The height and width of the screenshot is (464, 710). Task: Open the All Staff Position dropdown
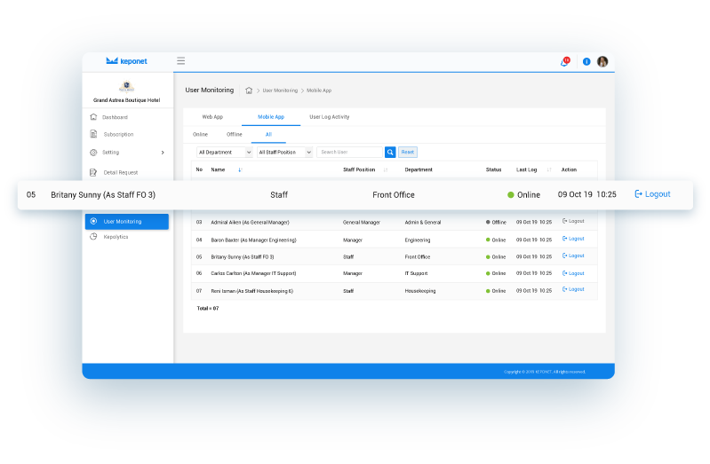[284, 153]
